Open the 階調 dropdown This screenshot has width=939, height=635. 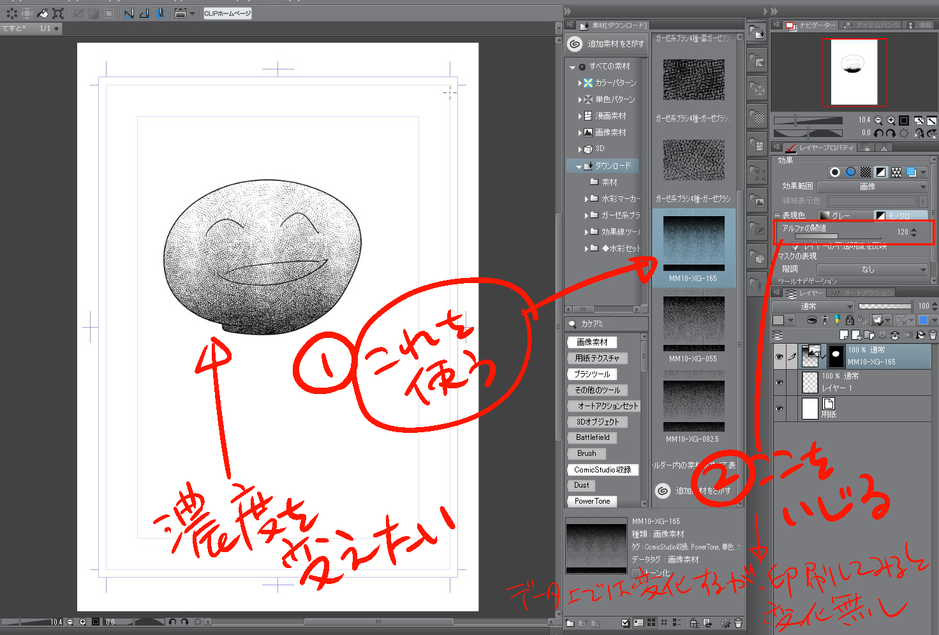872,269
